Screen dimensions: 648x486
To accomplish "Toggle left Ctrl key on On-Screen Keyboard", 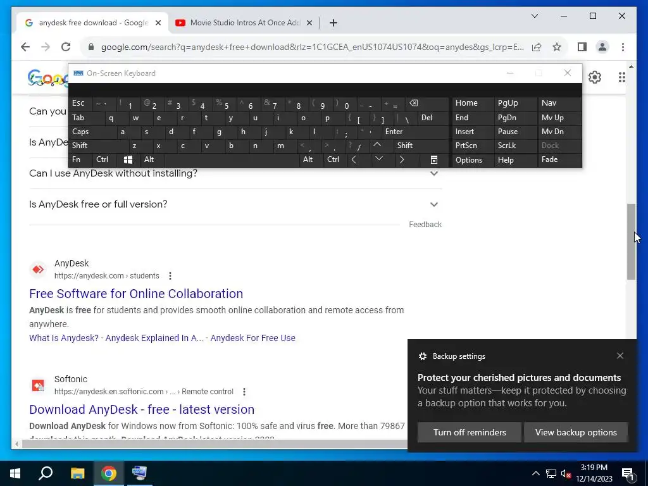I will click(104, 159).
